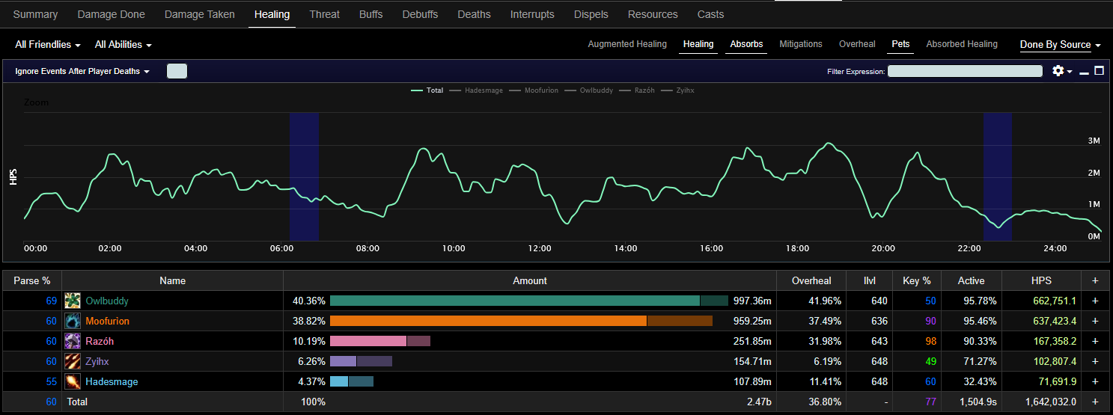Toggle the Overheal filter option
Viewport: 1113px width, 415px height.
(857, 44)
